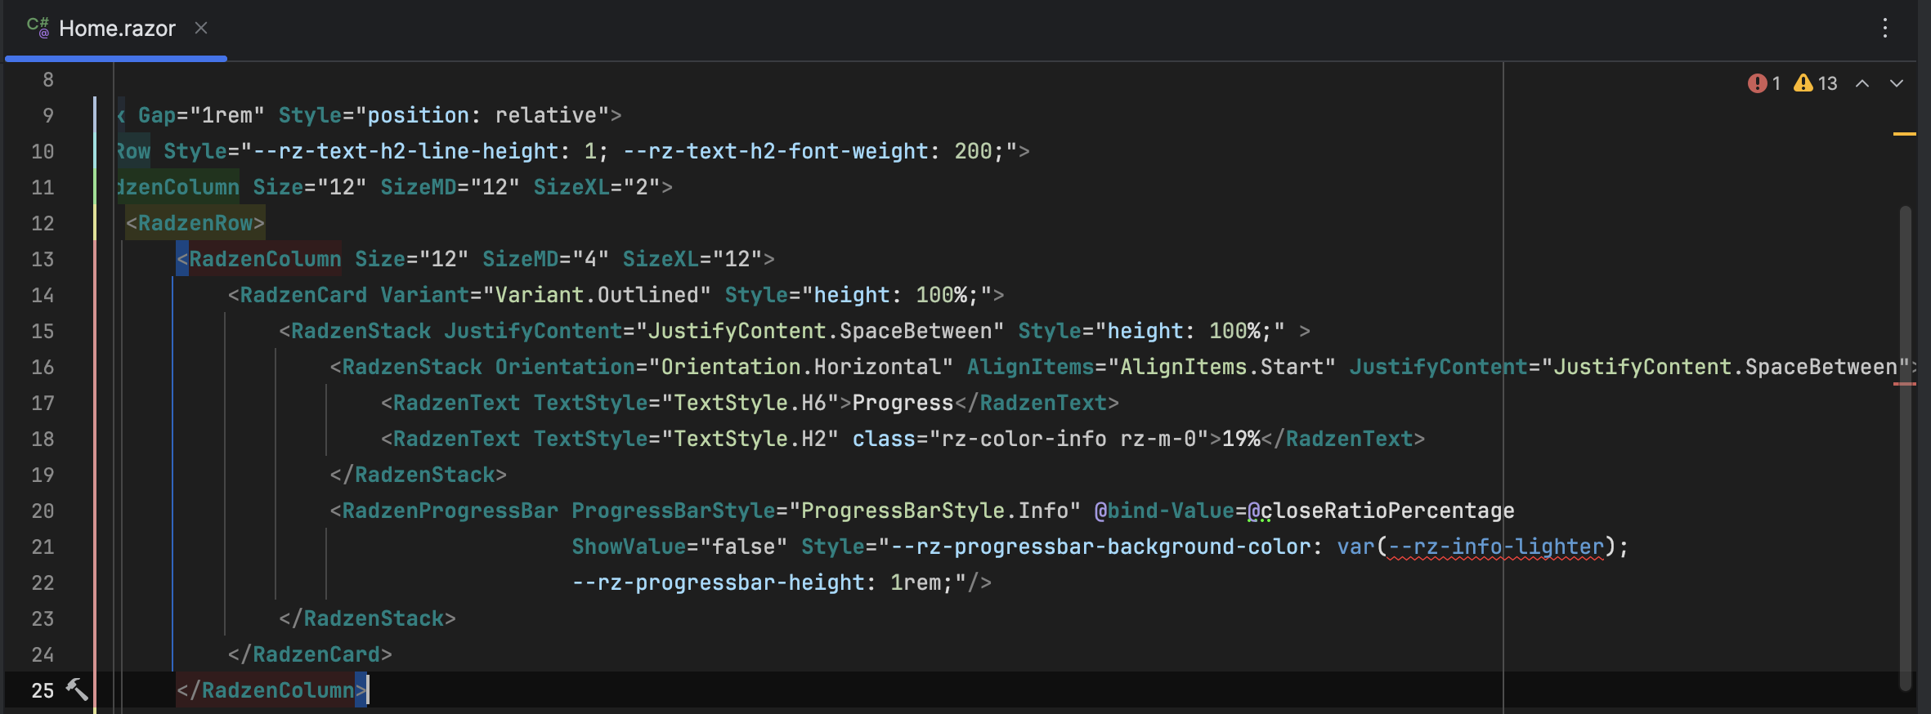
Task: Select the Home.razor editor tab
Action: point(116,29)
